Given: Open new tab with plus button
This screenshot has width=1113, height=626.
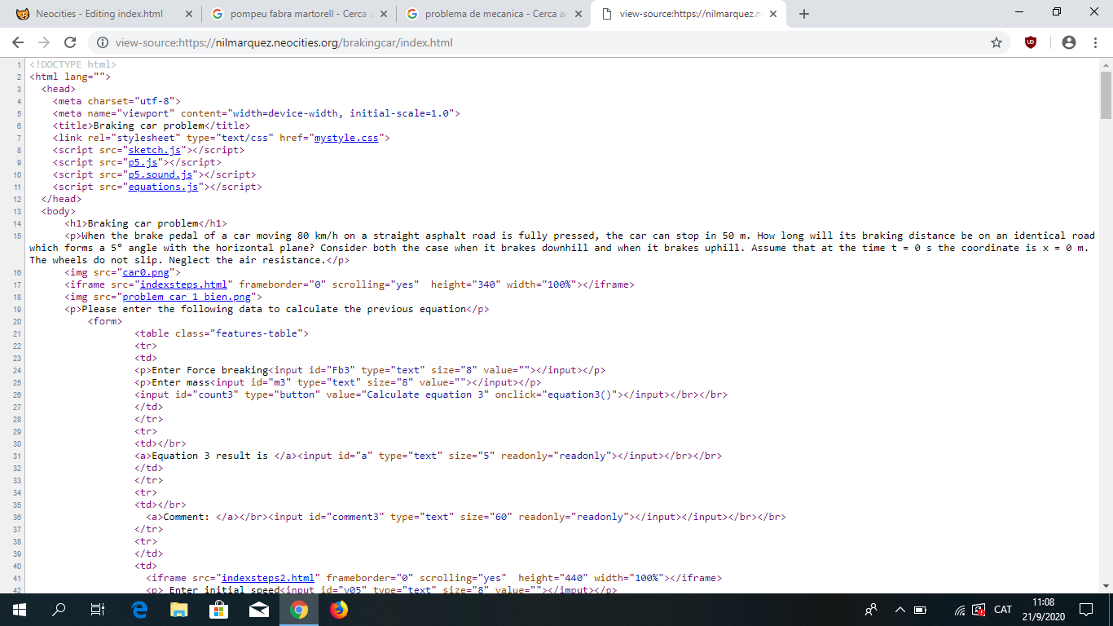Looking at the screenshot, I should pyautogui.click(x=804, y=14).
